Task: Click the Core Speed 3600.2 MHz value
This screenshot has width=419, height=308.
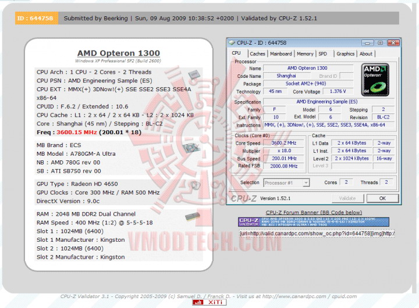Action: click(284, 143)
